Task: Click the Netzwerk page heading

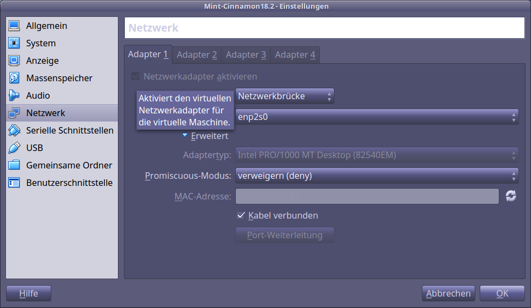Action: (x=153, y=28)
